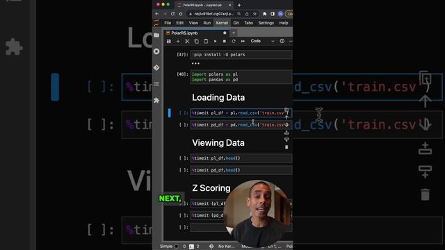This screenshot has width=445, height=250.
Task: Bookmark this page with the star icon
Action: point(255,14)
